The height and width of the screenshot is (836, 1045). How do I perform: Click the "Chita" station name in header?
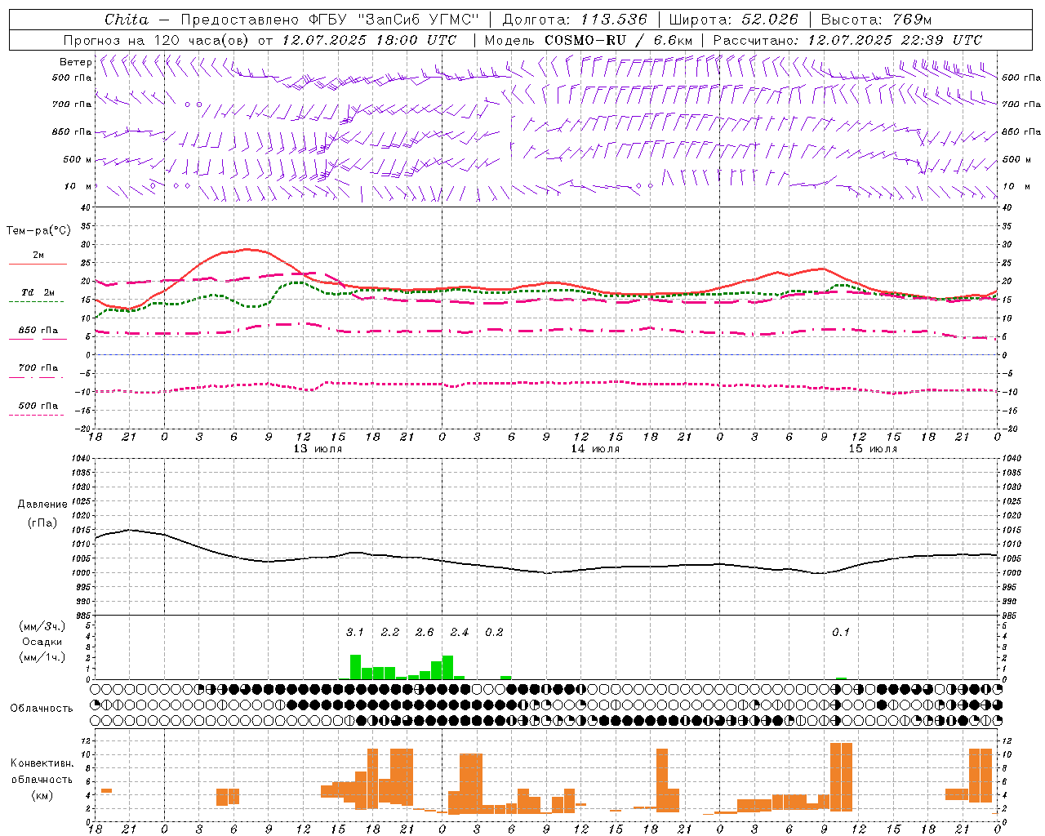pos(127,20)
